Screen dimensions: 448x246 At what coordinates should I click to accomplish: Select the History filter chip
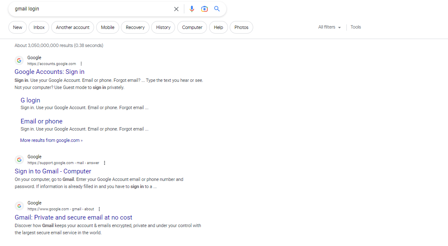(x=163, y=27)
